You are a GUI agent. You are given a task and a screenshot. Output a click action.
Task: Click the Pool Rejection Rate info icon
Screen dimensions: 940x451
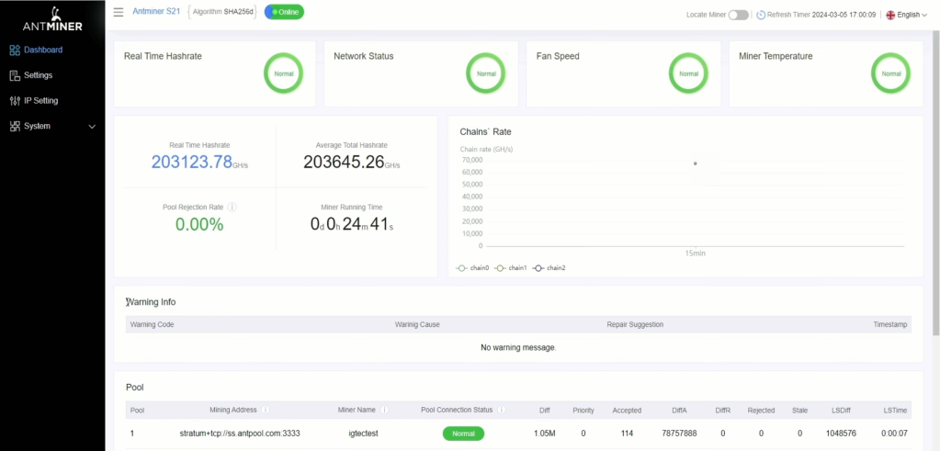(232, 208)
